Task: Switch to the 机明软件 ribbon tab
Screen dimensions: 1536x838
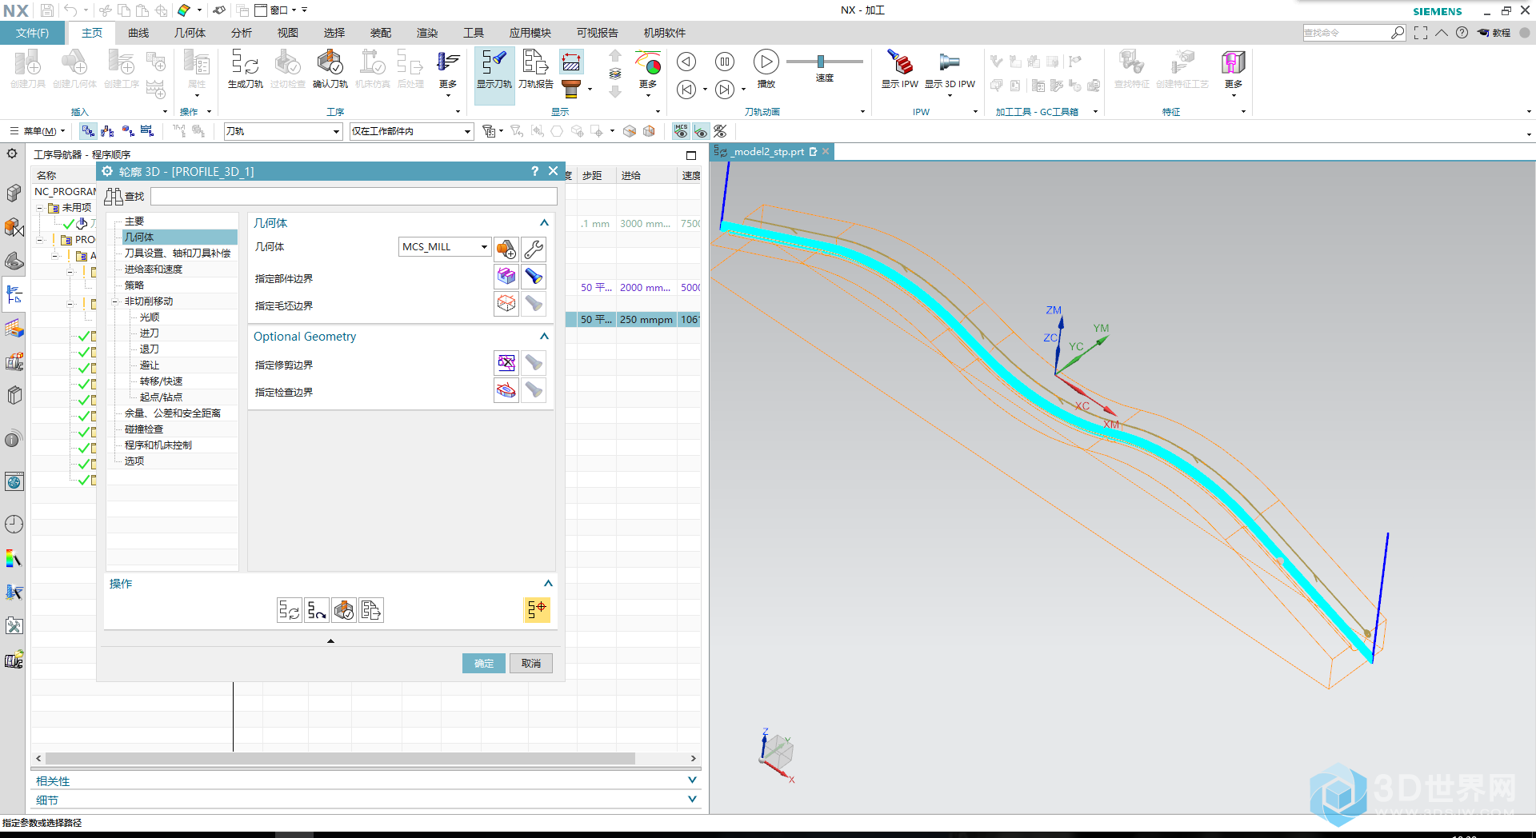Action: click(x=665, y=33)
